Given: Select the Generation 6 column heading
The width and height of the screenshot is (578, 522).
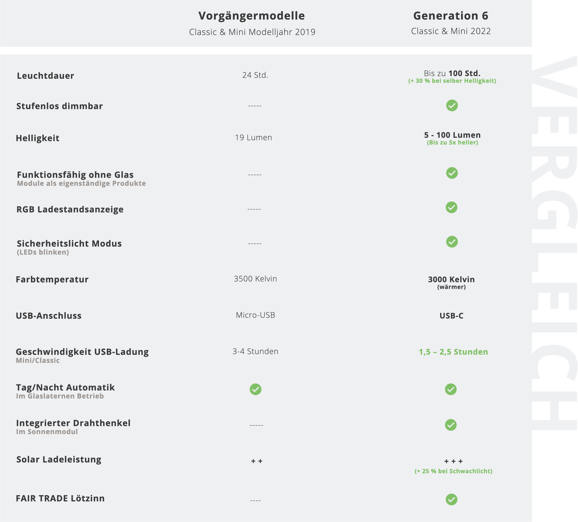Looking at the screenshot, I should [450, 16].
